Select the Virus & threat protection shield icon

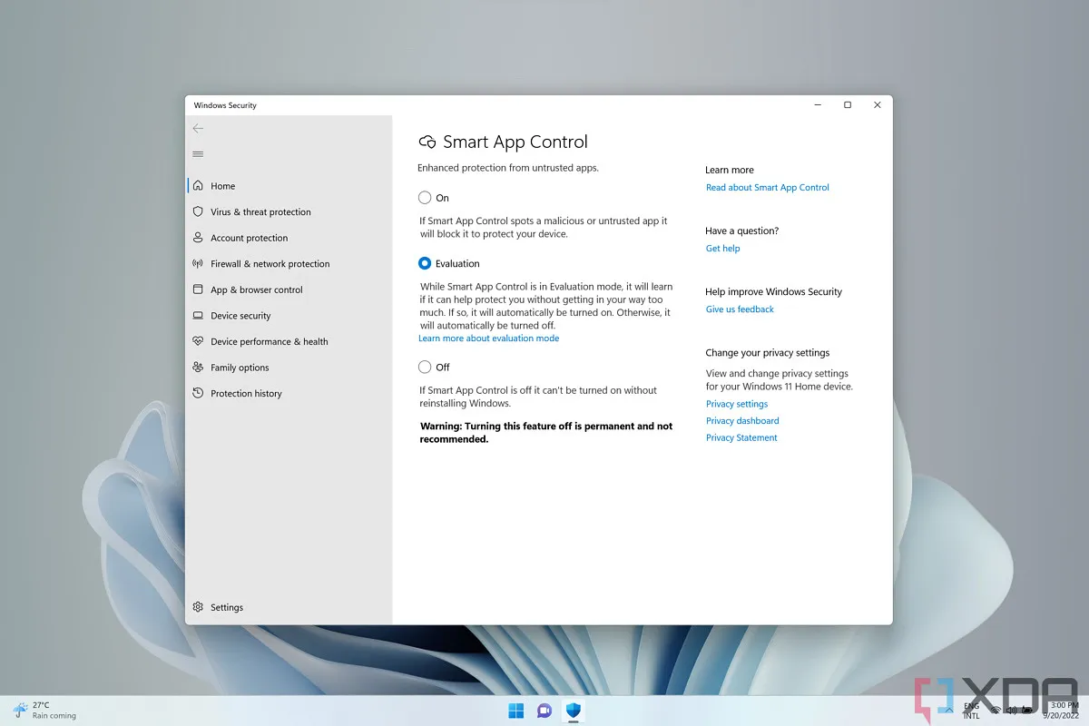click(x=199, y=211)
